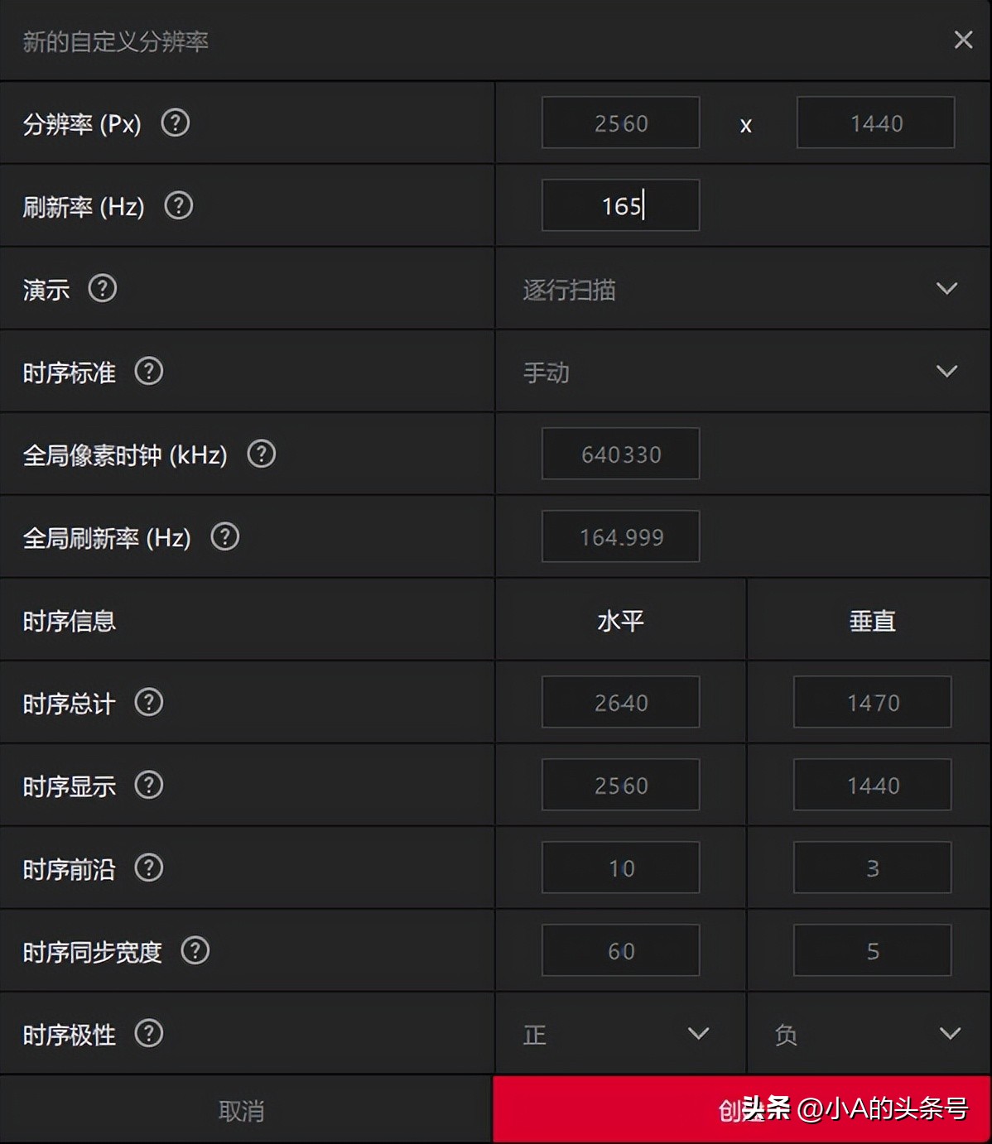The width and height of the screenshot is (992, 1144).
Task: Select the refresh rate field showing 165
Action: click(x=619, y=204)
